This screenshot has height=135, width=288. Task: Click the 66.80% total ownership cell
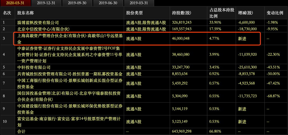[x=215, y=132]
